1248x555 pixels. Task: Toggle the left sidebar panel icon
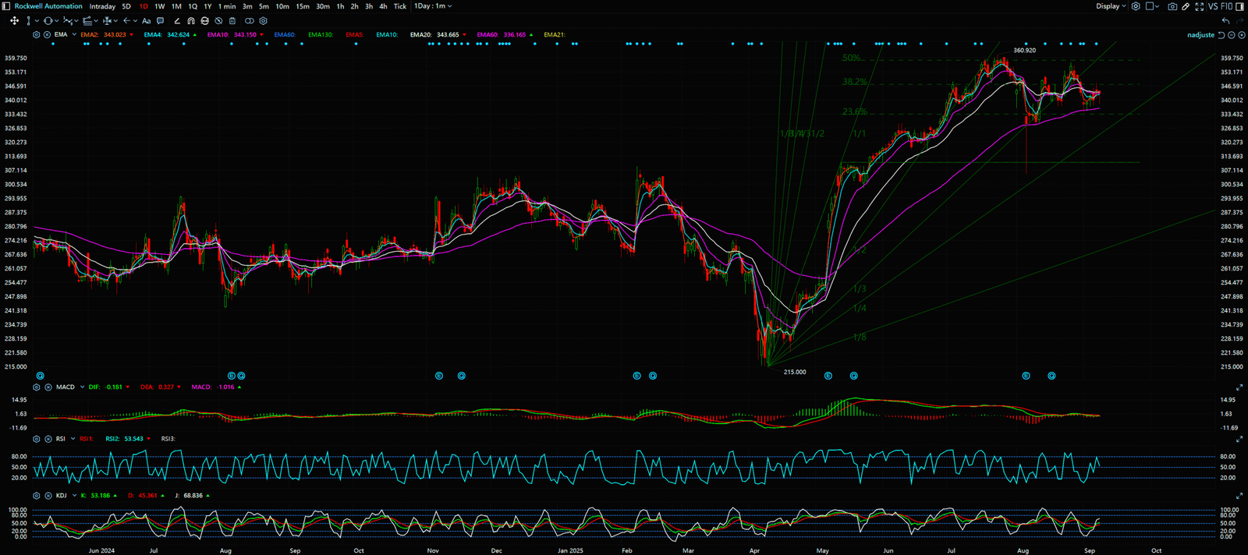[6, 6]
